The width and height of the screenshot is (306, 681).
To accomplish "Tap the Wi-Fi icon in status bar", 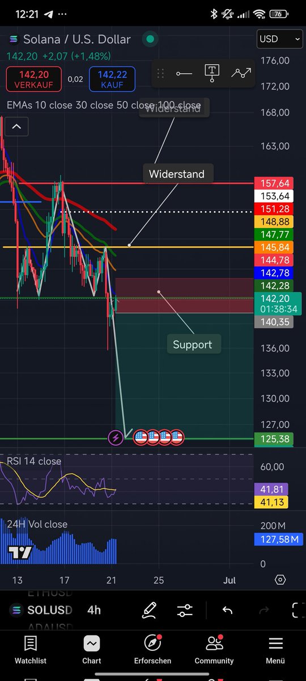I will (260, 13).
